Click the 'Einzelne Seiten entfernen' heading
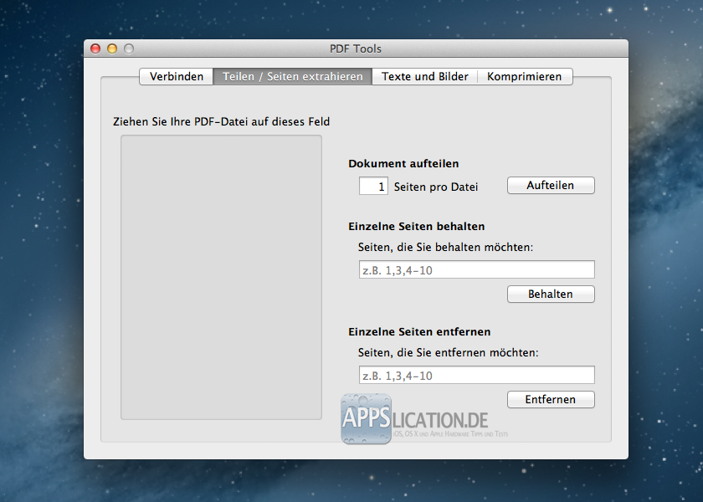Screen dimensions: 703x502 point(419,331)
